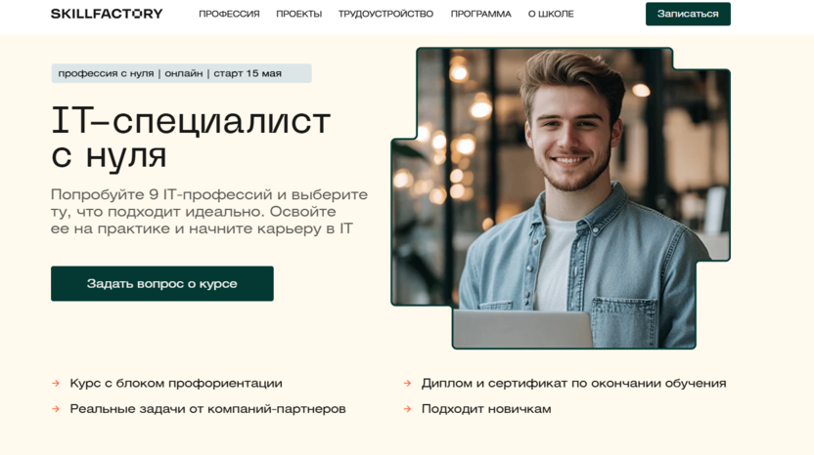Click arrow icon beside Реальные задачи от компаний-партнеров
Viewport: 814px width, 455px height.
click(x=56, y=409)
